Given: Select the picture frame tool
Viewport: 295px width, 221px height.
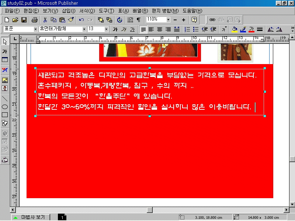Looking at the screenshot, I should (x=5, y=80).
